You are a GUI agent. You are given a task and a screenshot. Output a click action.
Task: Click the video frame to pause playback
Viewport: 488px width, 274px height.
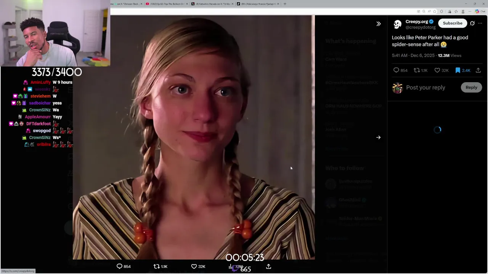194,137
